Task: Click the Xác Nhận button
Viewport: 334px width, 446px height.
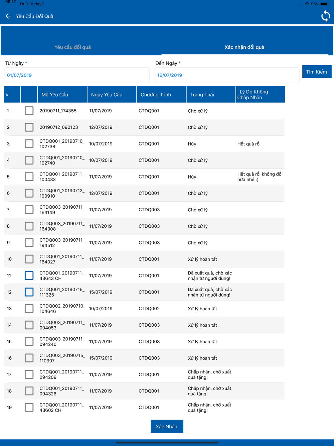Action: 167,426
